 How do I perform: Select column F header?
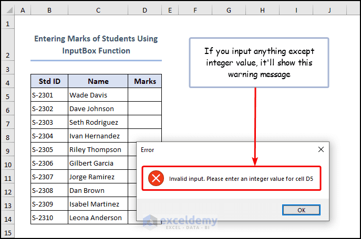click(195, 10)
